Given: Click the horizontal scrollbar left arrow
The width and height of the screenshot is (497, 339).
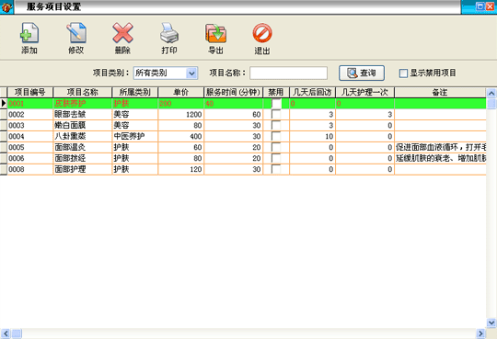Looking at the screenshot, I should (6, 333).
